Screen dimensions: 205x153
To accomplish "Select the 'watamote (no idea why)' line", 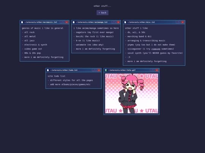I will click(x=88, y=45).
